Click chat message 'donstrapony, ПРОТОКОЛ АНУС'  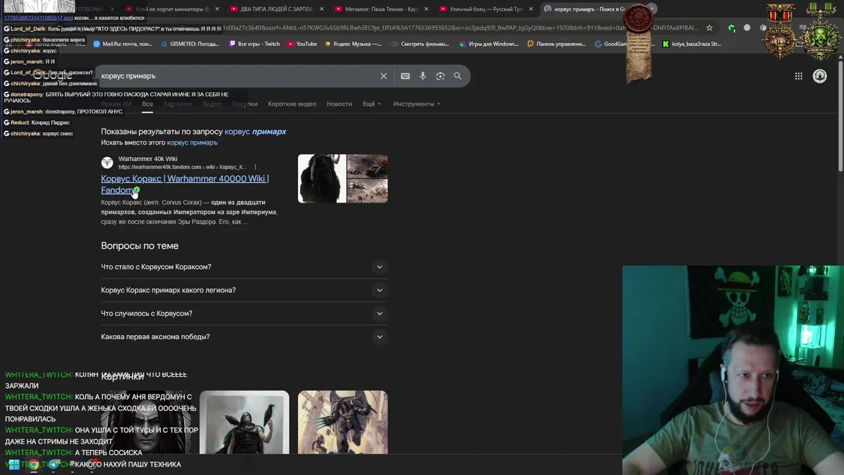(63, 111)
